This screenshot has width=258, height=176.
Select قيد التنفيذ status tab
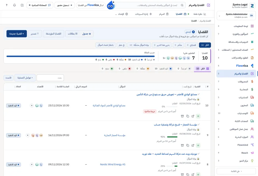coord(163,69)
